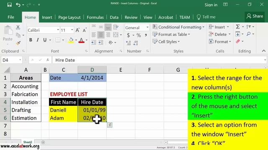Open Sort & Filter icon
This screenshot has height=150, width=268.
[x=248, y=27]
